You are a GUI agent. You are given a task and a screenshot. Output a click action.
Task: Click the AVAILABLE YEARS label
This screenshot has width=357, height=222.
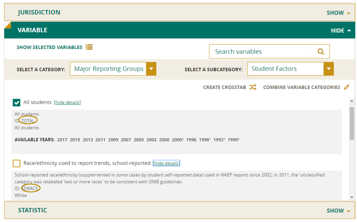35,140
